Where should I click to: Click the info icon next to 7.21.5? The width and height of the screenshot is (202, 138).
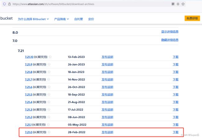49,94
